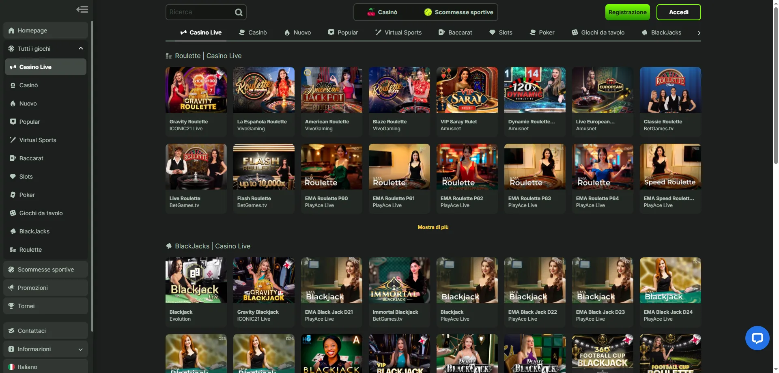Image resolution: width=779 pixels, height=373 pixels.
Task: Click the Promozioni megaphone icon in sidebar
Action: click(x=11, y=288)
